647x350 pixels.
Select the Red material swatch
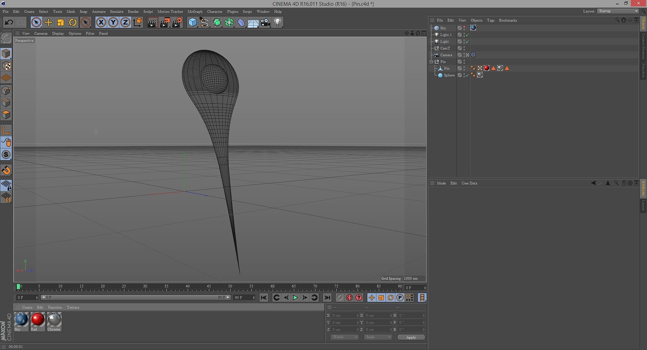37,321
